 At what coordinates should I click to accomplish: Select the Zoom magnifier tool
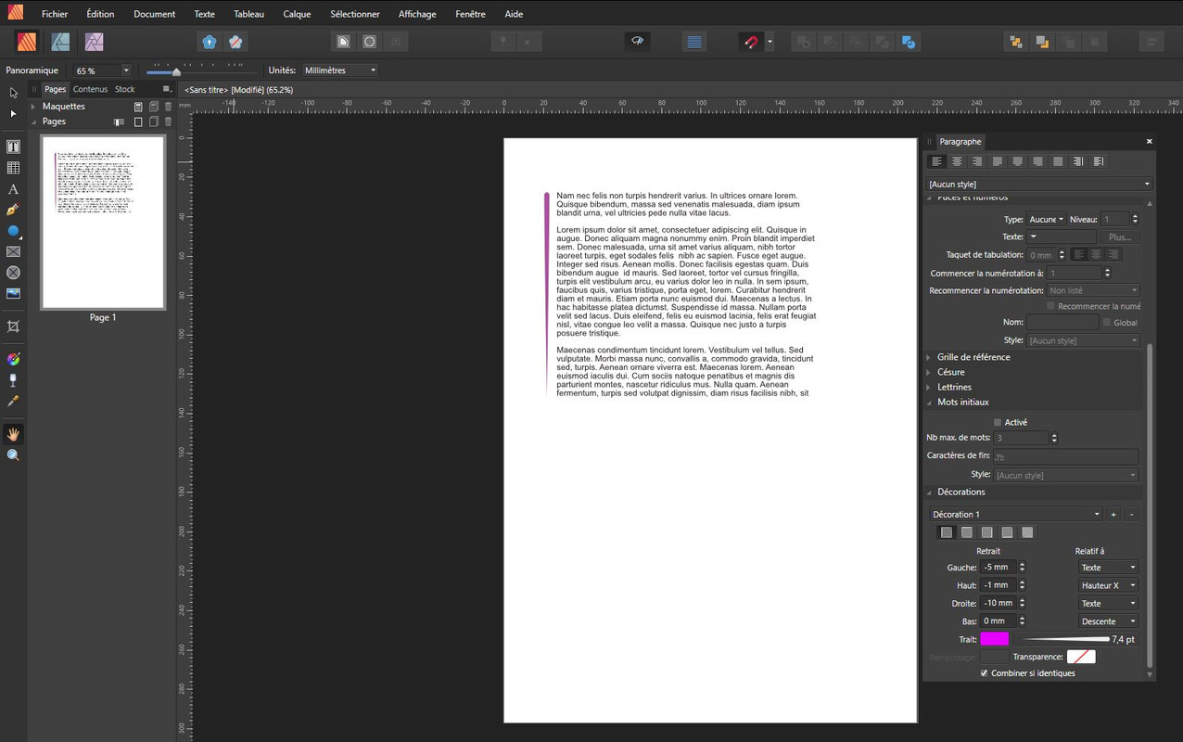pyautogui.click(x=13, y=454)
